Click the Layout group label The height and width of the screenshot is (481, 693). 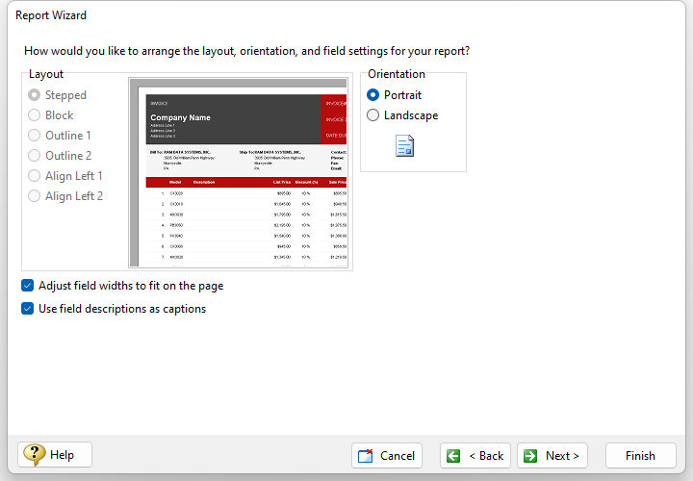(46, 74)
